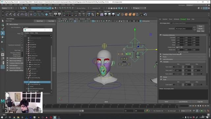This screenshot has width=211, height=119.
Task: Click the yellow folder shelf icon
Action: tap(98, 14)
